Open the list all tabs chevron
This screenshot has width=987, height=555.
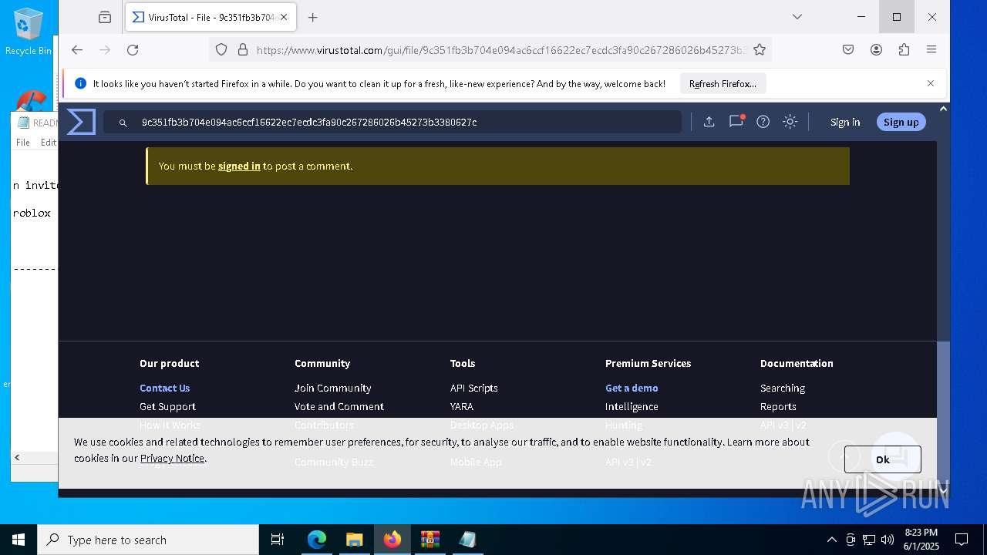(x=797, y=17)
